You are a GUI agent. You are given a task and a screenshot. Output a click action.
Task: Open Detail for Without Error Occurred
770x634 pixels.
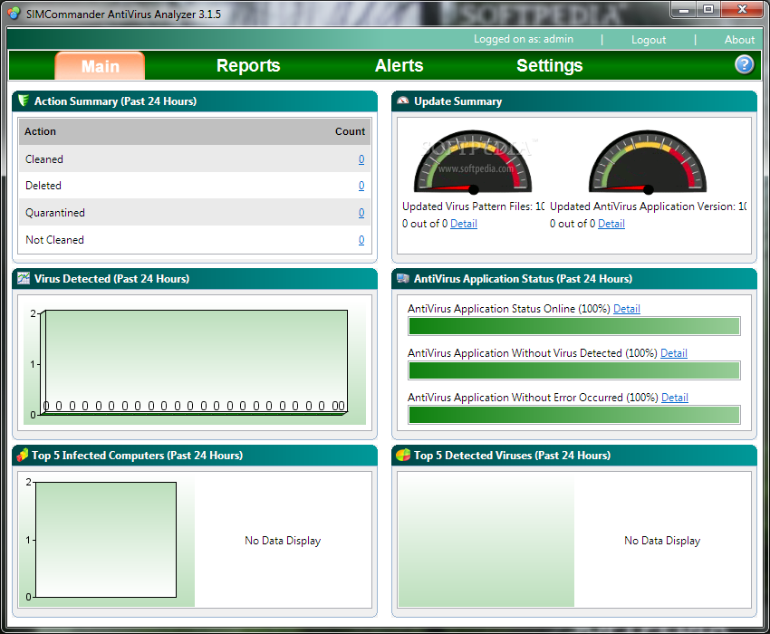[675, 398]
